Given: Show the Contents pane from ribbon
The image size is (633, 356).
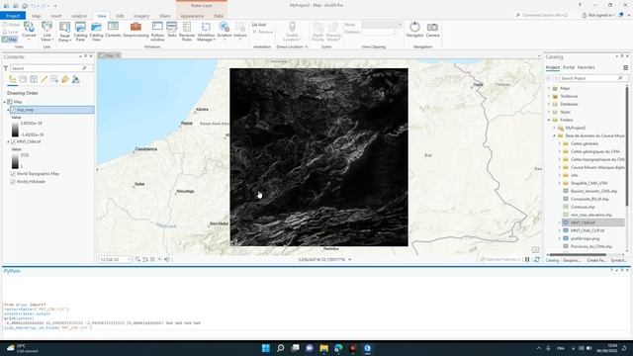Looking at the screenshot, I should click(113, 30).
